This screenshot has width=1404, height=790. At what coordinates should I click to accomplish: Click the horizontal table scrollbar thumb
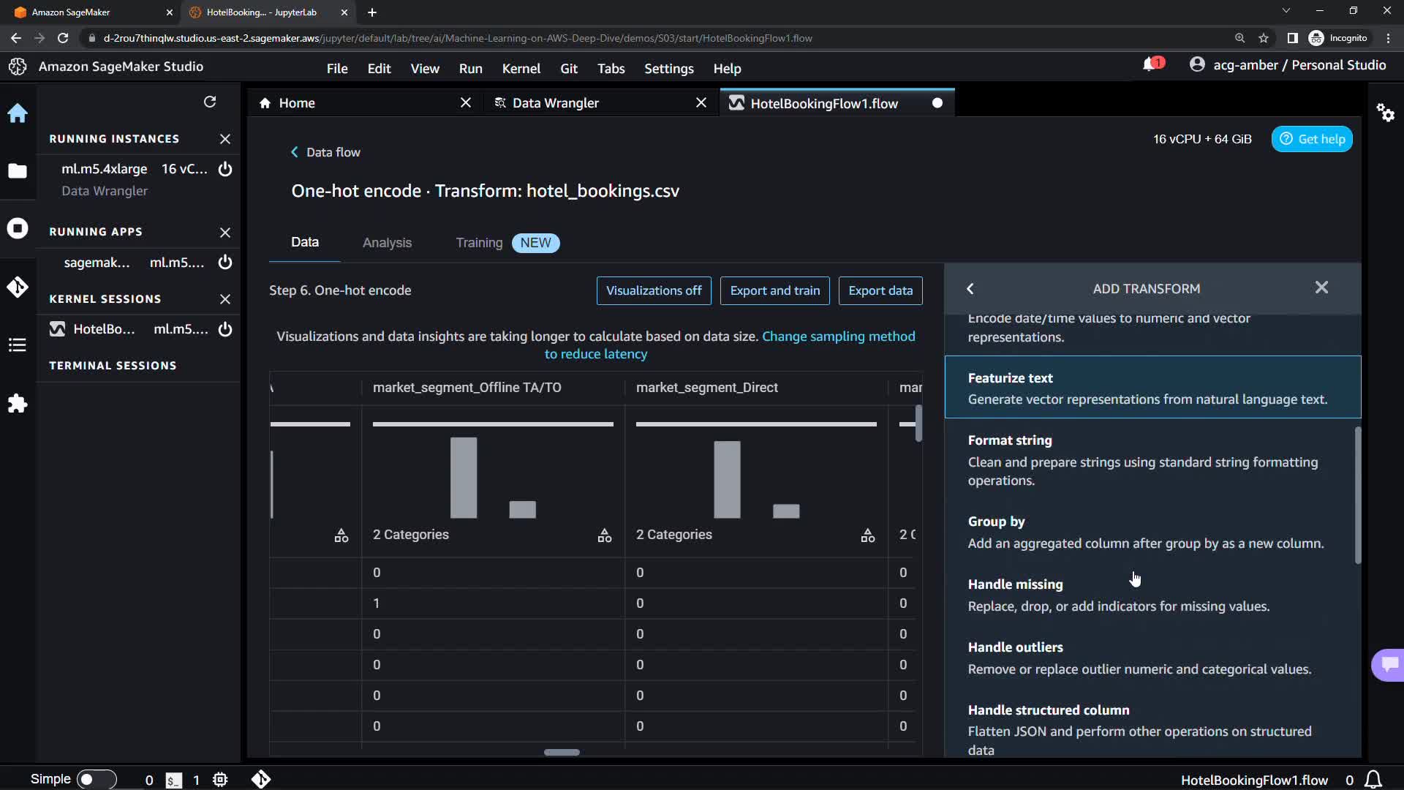pyautogui.click(x=562, y=752)
